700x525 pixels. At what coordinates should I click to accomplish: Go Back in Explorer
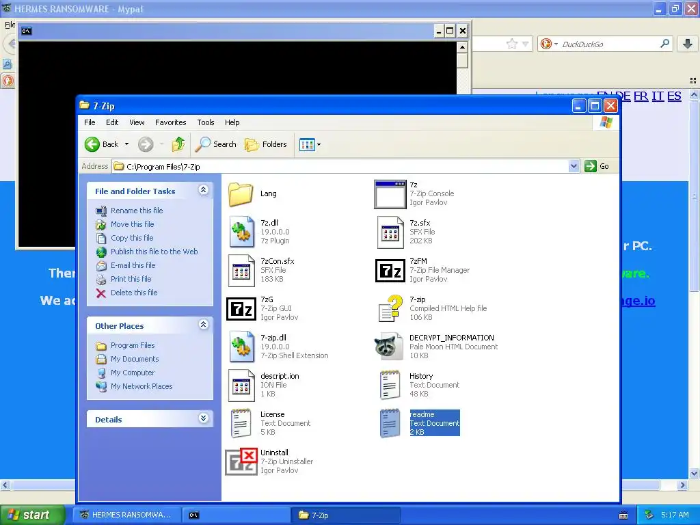tap(102, 144)
